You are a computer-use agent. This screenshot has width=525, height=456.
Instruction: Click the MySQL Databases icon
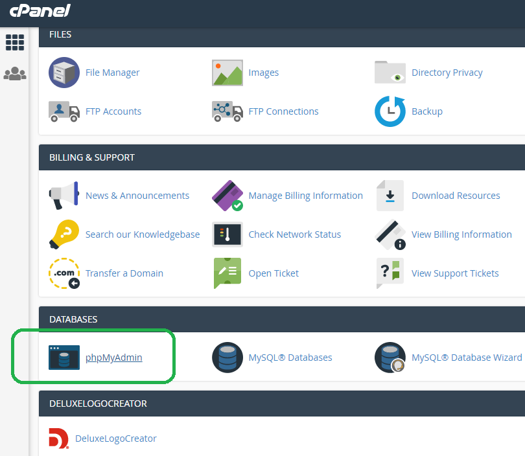(x=227, y=358)
